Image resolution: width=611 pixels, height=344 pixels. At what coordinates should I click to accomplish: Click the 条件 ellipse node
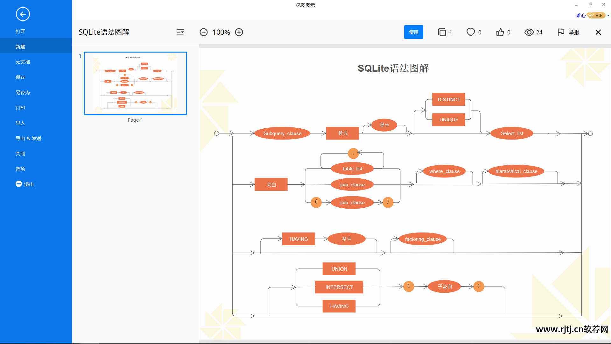tap(347, 239)
